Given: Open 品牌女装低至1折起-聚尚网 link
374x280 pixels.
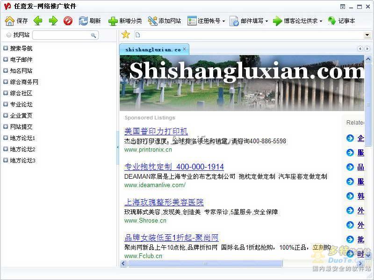Looking at the screenshot, I should (172, 238).
